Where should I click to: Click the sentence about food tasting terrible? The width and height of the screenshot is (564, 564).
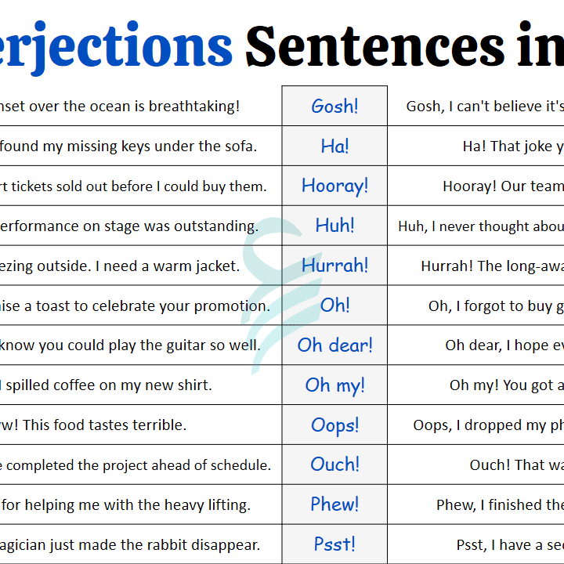(x=92, y=425)
